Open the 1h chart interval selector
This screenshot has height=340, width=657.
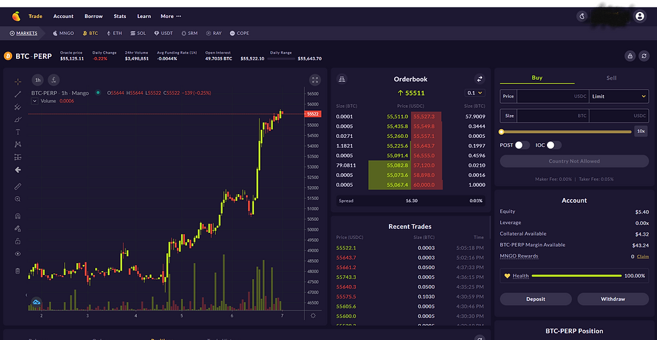38,80
